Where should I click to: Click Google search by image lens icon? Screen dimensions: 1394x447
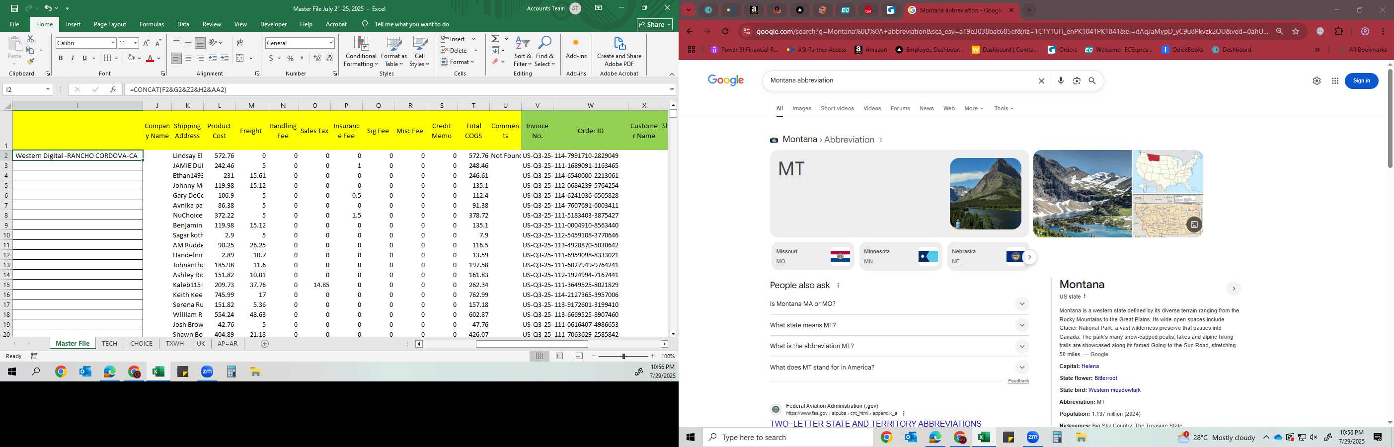click(x=1077, y=80)
